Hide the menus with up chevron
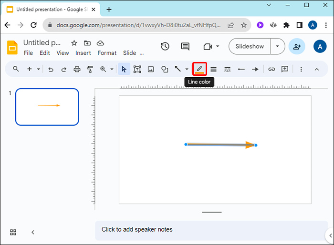This screenshot has height=245, width=334. point(317,69)
